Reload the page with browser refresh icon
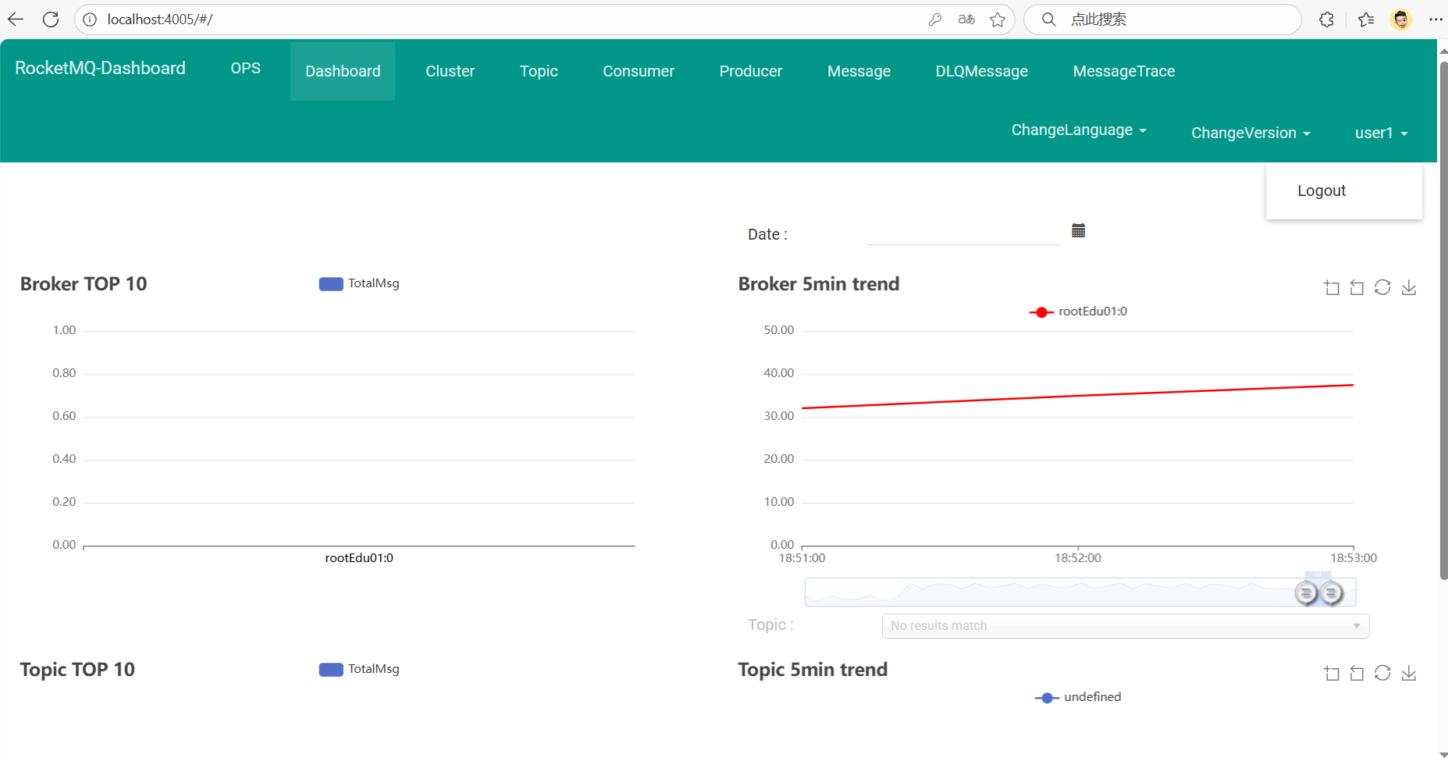 click(51, 20)
